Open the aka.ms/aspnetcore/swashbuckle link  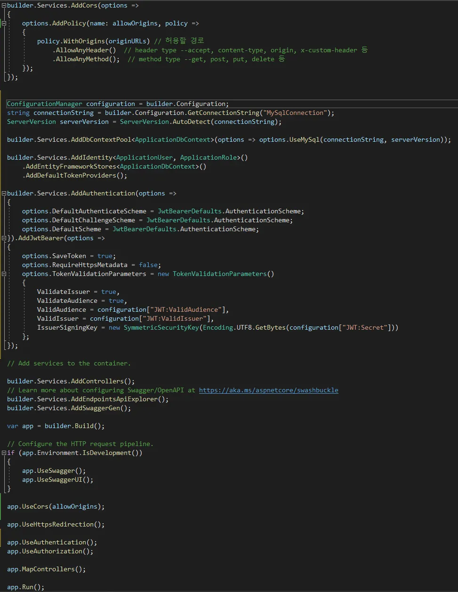268,390
